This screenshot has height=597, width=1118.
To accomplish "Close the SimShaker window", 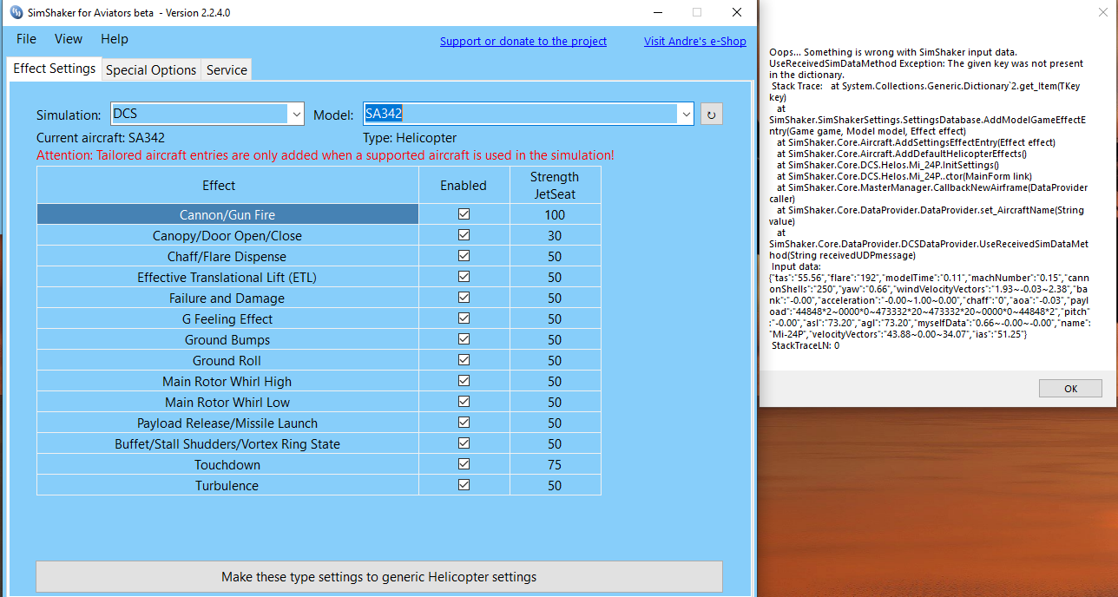I will click(737, 13).
